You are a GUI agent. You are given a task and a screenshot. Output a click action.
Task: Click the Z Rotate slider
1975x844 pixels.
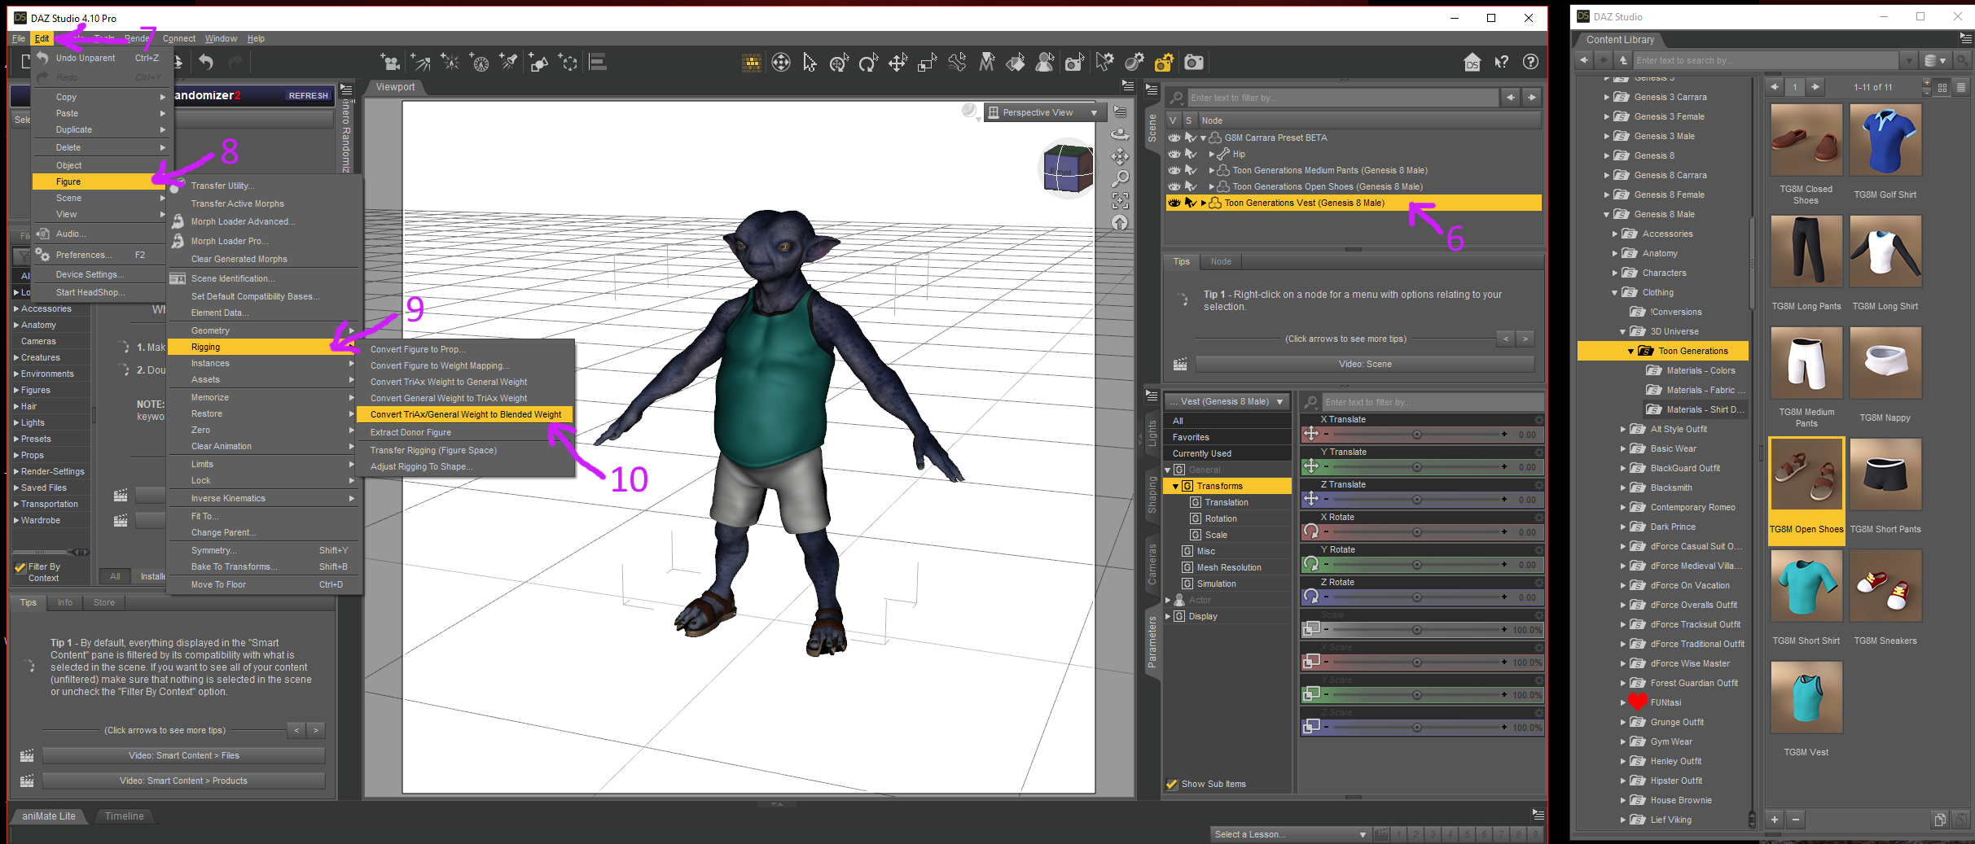1416,597
